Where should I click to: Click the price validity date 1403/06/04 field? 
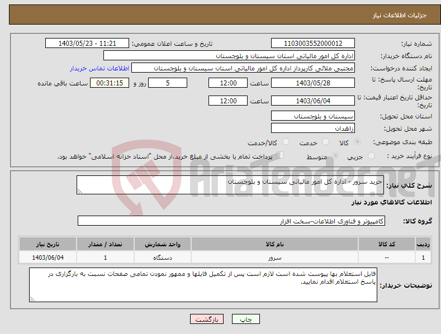313,101
